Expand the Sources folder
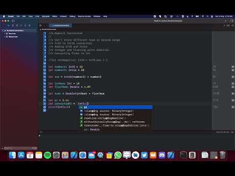This screenshot has width=235, height=176. click(x=4, y=34)
